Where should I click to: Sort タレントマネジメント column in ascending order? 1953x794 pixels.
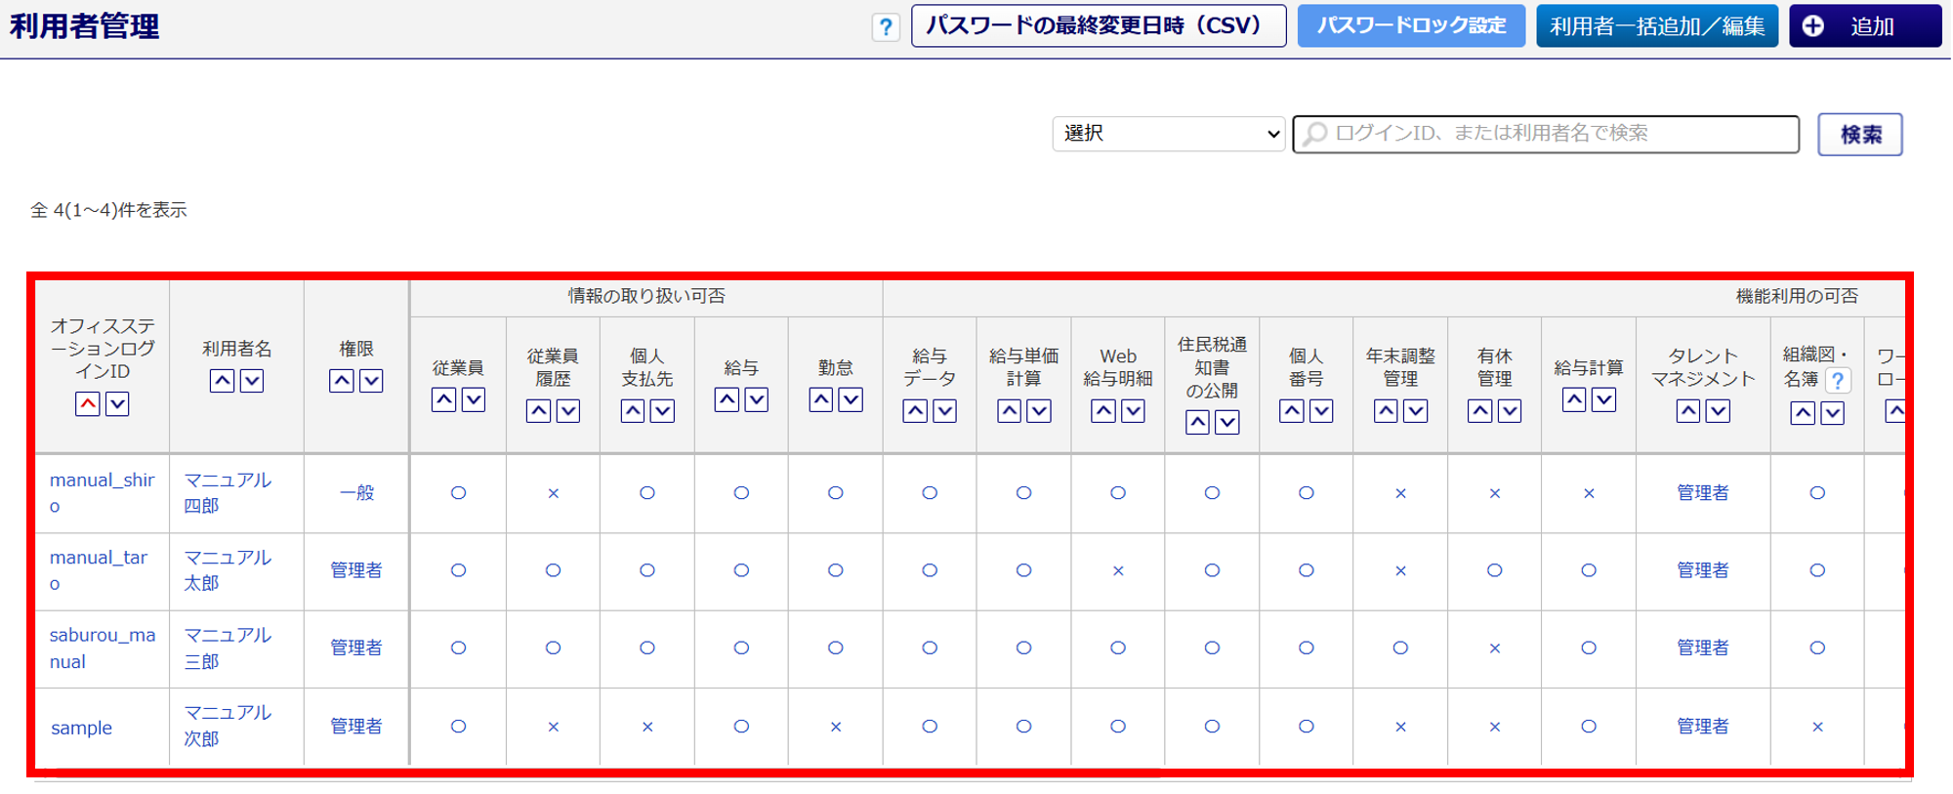pyautogui.click(x=1688, y=411)
